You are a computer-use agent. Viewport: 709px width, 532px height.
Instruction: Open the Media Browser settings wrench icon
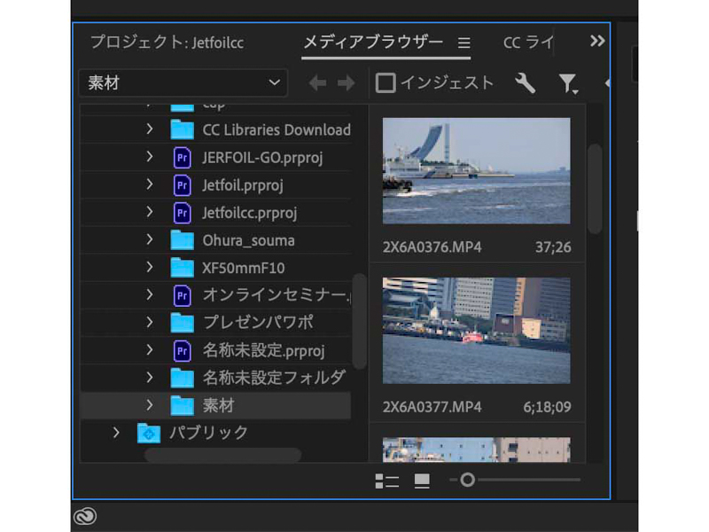(x=526, y=82)
